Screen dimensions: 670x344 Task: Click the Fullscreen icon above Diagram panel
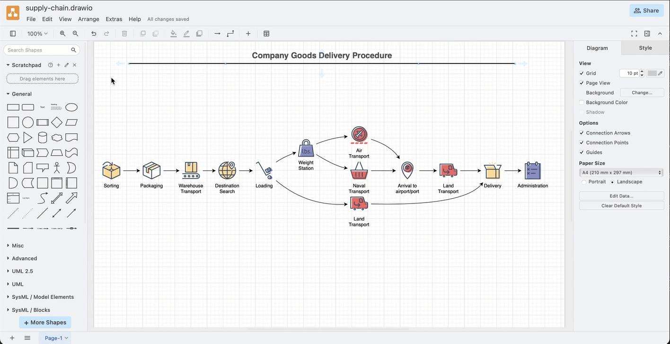point(634,34)
